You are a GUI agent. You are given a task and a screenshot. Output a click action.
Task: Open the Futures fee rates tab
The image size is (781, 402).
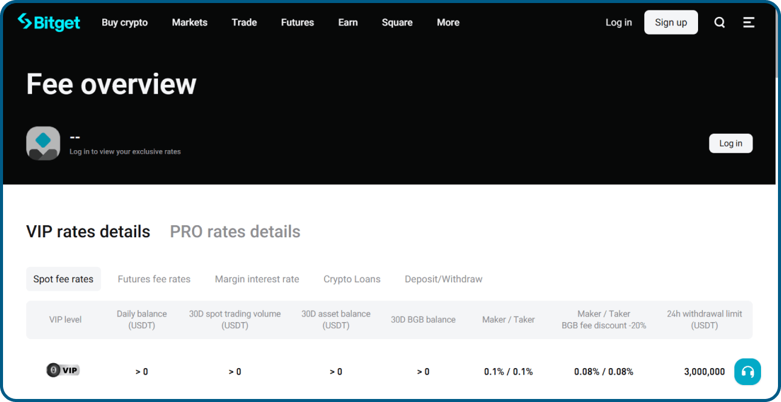(154, 279)
